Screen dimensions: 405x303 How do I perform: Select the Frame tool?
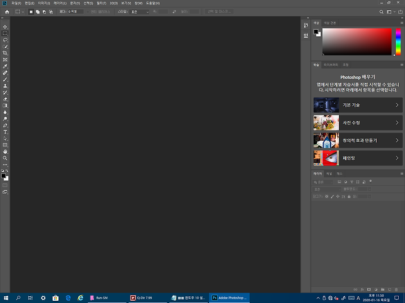[x=5, y=59]
